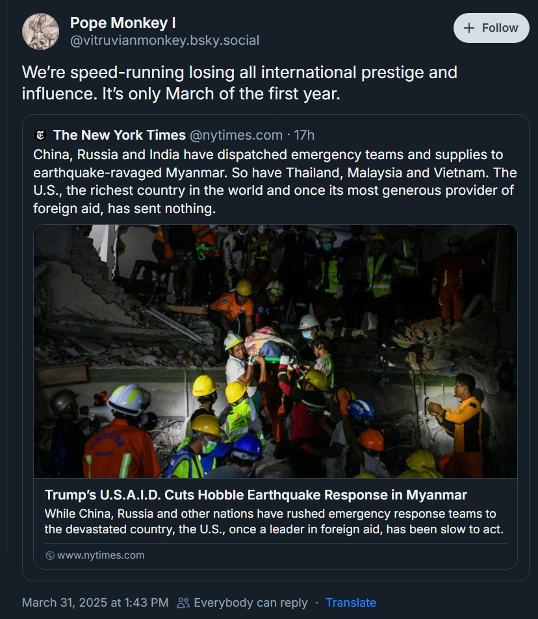The image size is (538, 619).
Task: Open the www.nytimes.com source link
Action: click(x=101, y=555)
